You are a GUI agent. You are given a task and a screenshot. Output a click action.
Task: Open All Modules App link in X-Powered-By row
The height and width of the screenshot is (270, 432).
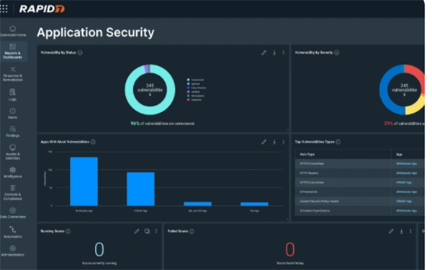[x=406, y=192]
